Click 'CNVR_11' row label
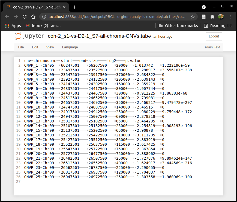 coord(32,112)
